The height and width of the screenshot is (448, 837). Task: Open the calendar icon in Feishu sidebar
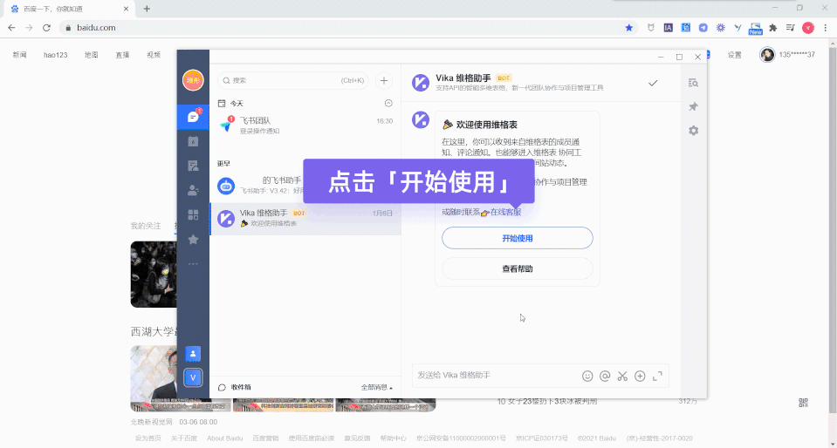coord(193,141)
